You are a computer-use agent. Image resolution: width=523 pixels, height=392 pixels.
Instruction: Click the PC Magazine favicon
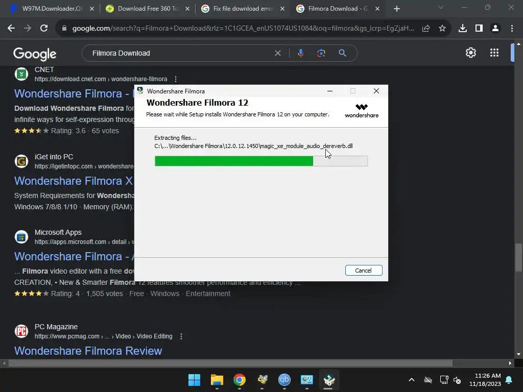tap(21, 331)
